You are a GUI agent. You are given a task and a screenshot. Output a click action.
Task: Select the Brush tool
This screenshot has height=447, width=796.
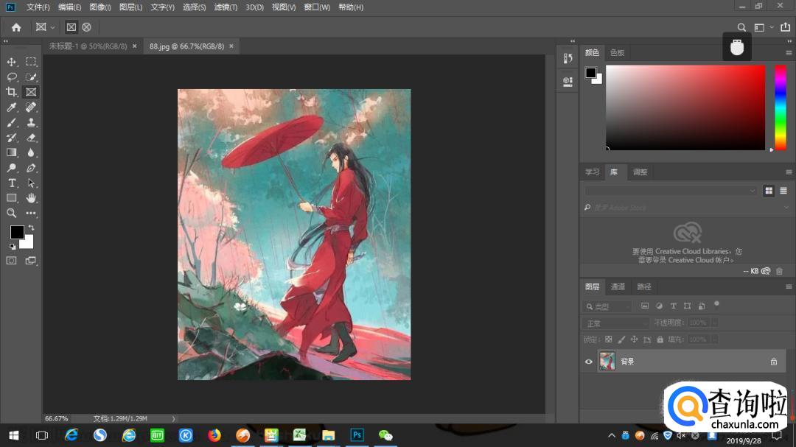click(x=11, y=122)
